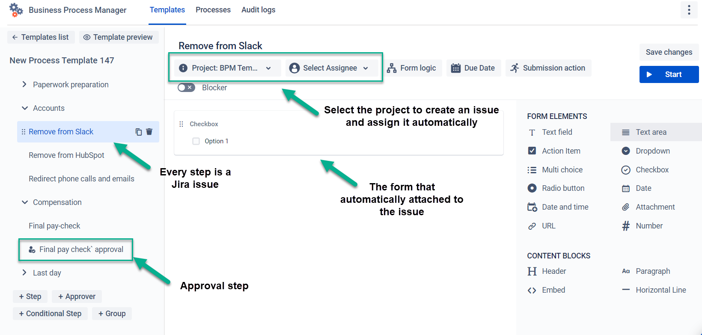Select the Final pay check` approval step
702x335 pixels.
(x=76, y=249)
